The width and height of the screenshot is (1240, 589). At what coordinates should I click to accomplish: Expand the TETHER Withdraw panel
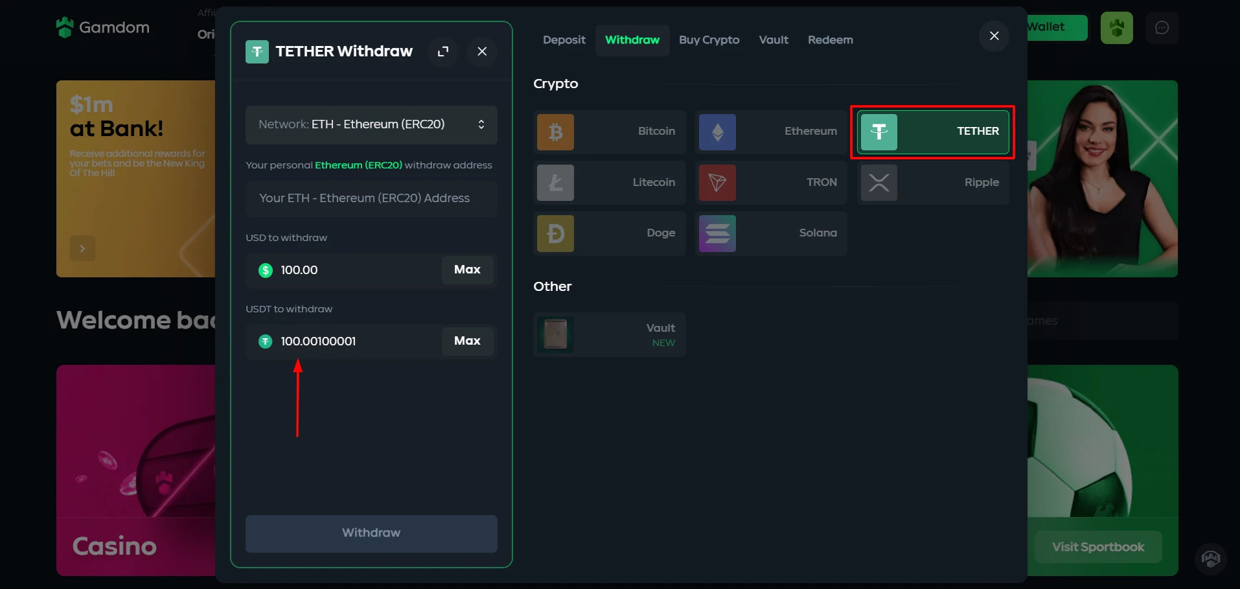(443, 51)
